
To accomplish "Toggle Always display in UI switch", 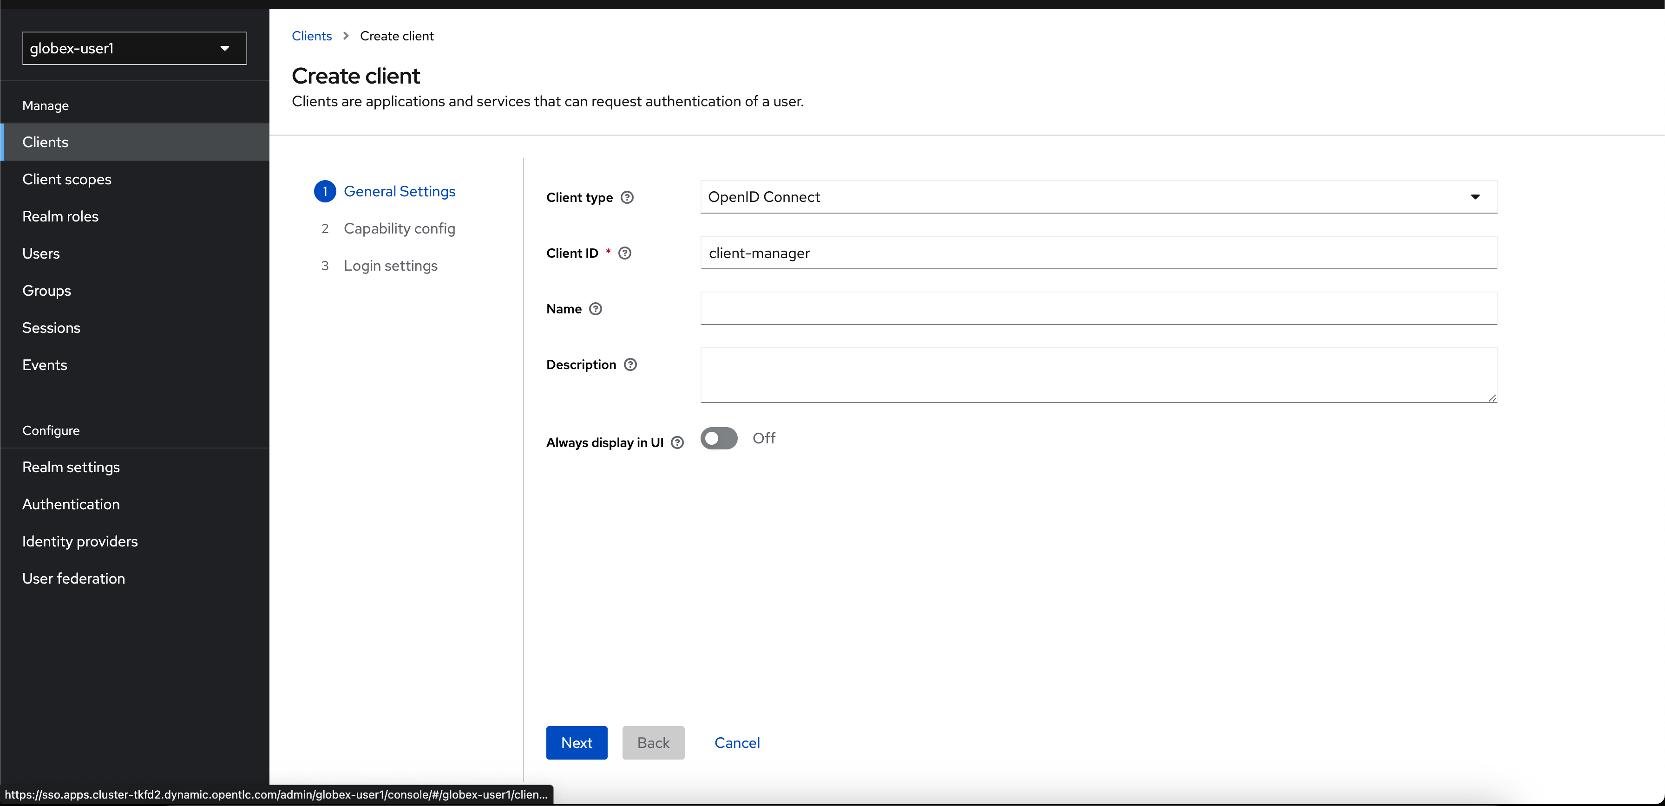I will click(x=718, y=438).
